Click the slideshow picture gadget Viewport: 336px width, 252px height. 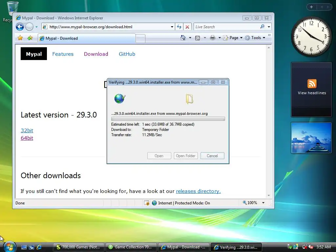point(311,138)
